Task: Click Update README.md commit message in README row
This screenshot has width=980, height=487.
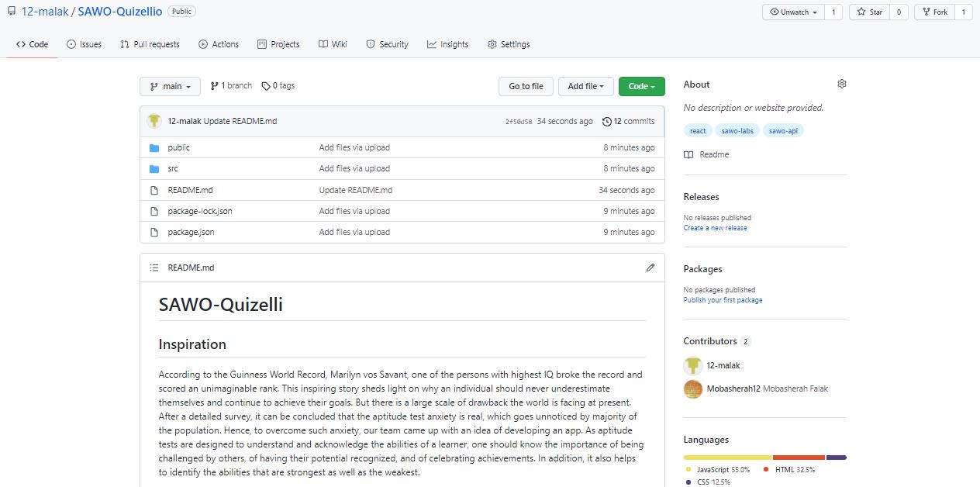Action: click(356, 190)
